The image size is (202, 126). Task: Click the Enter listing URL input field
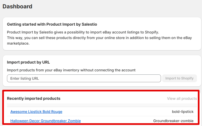(84, 78)
